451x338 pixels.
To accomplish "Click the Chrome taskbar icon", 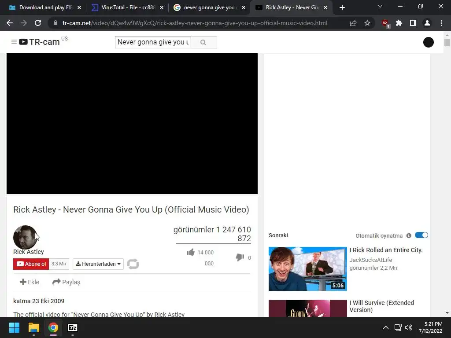I will tap(53, 327).
